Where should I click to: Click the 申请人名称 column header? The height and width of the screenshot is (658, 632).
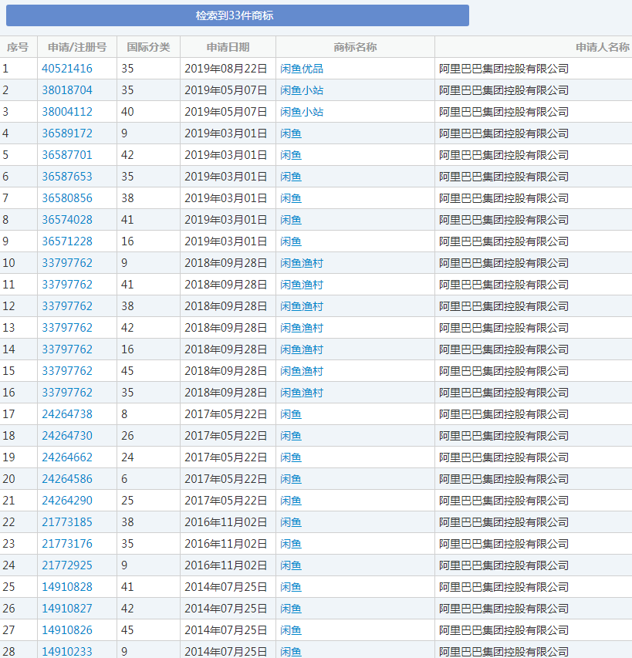(x=602, y=47)
